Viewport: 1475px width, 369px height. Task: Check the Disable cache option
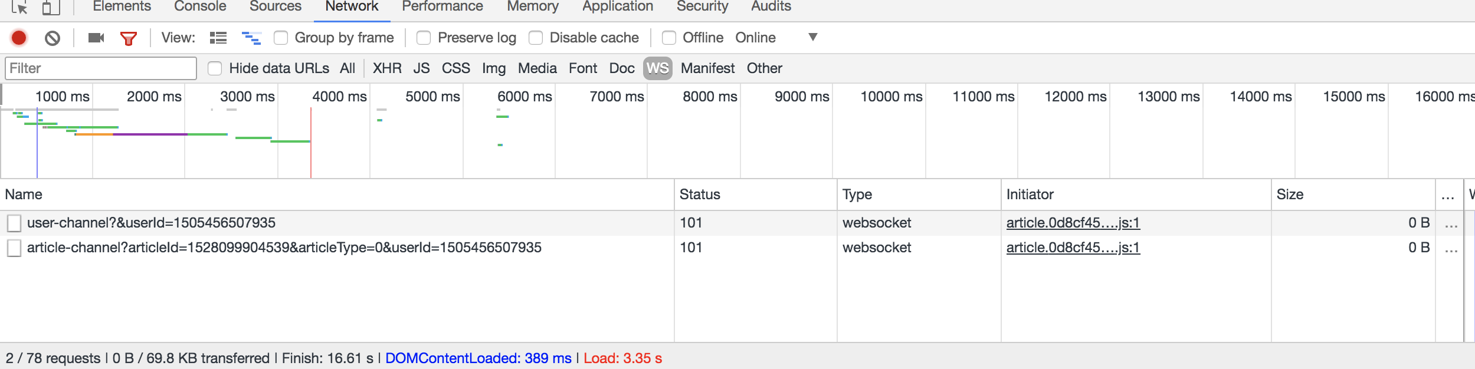[536, 38]
